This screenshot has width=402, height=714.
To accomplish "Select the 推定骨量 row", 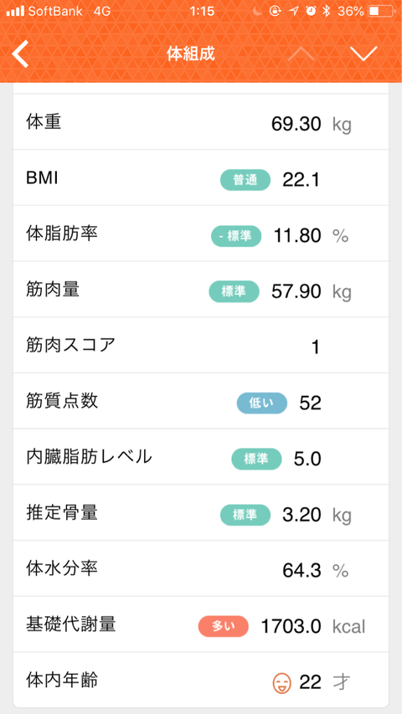I will (200, 513).
